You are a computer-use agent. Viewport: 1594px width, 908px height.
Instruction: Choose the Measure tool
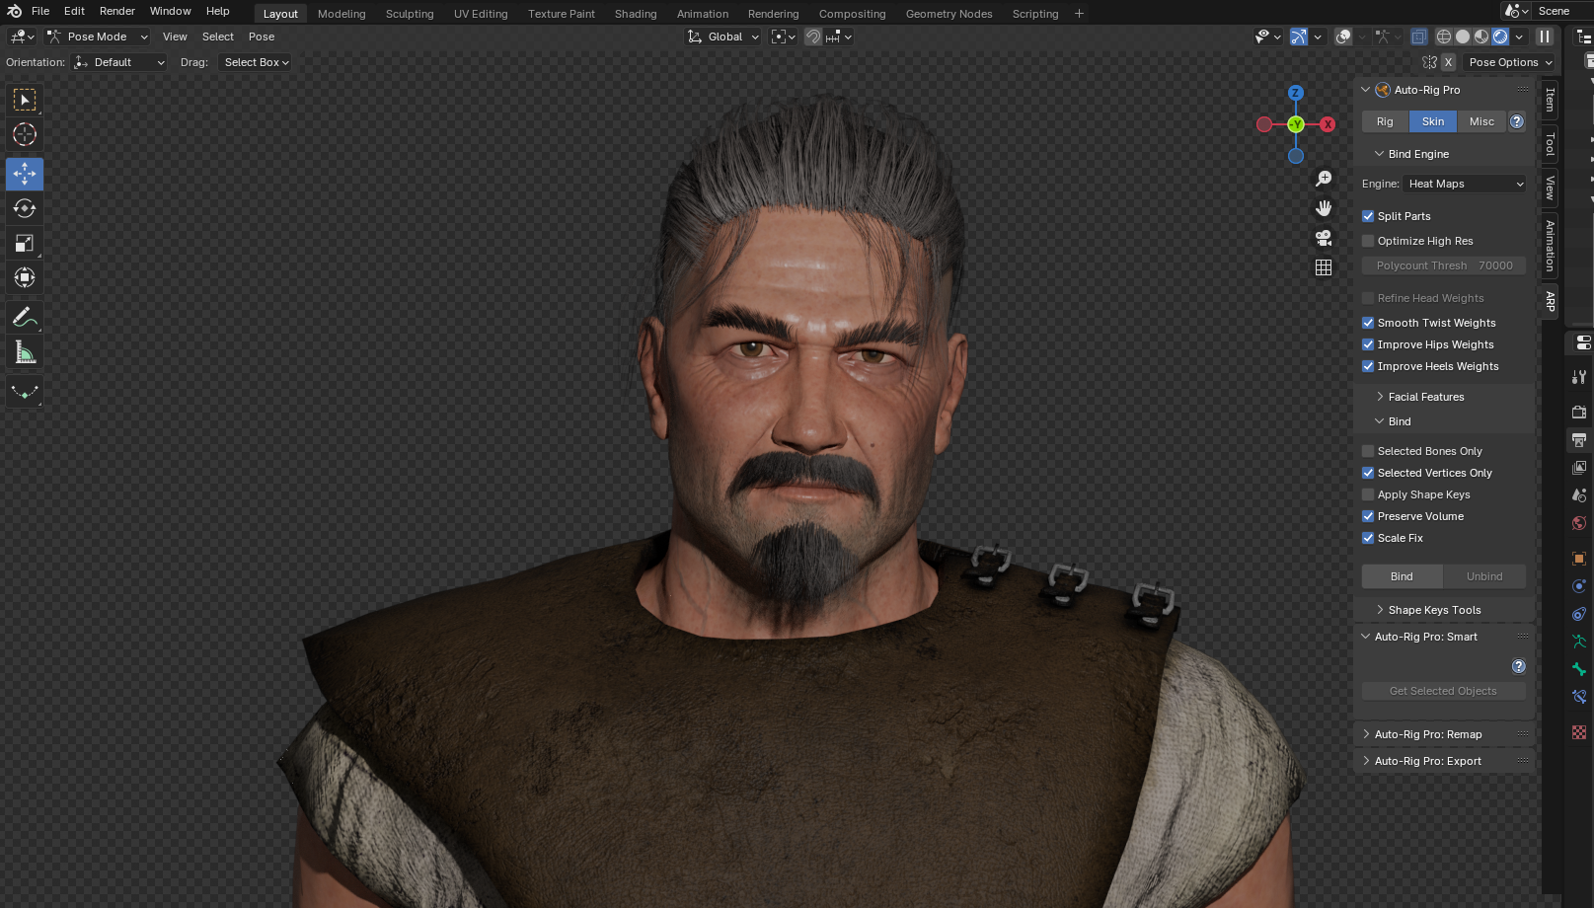[x=25, y=353]
